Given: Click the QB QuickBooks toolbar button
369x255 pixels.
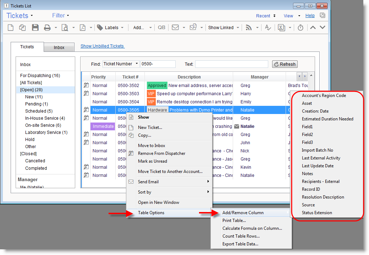Looking at the screenshot, I should (x=161, y=28).
